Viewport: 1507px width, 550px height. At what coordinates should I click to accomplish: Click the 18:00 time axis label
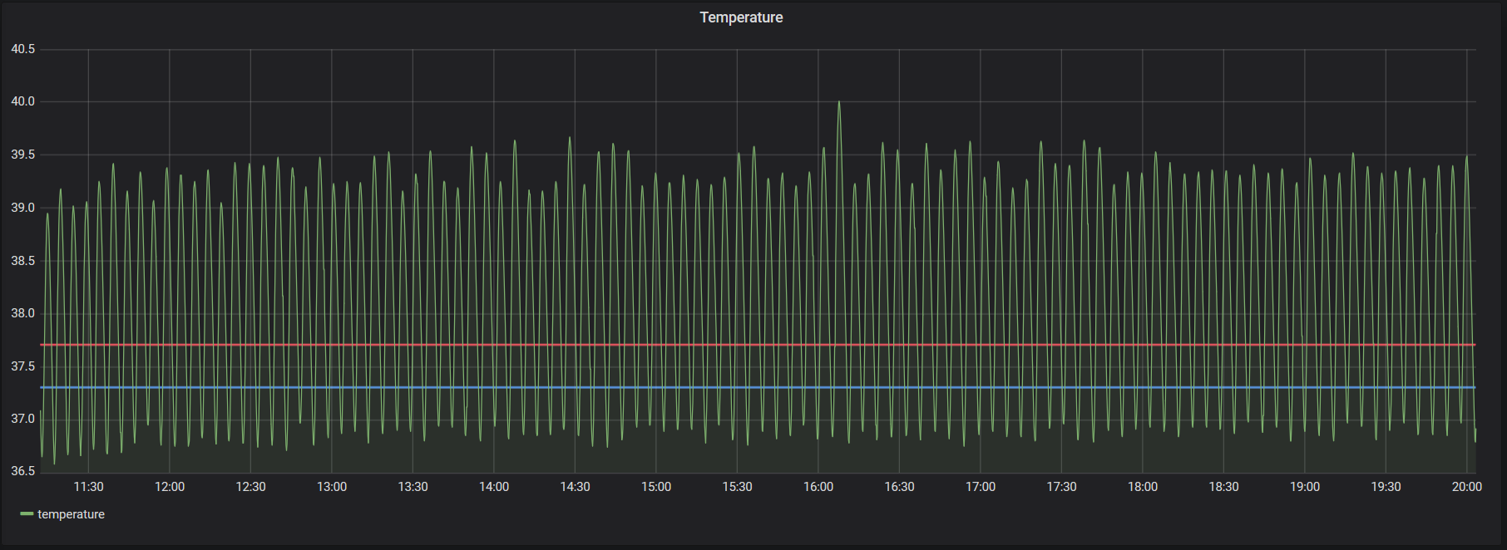[x=1143, y=487]
